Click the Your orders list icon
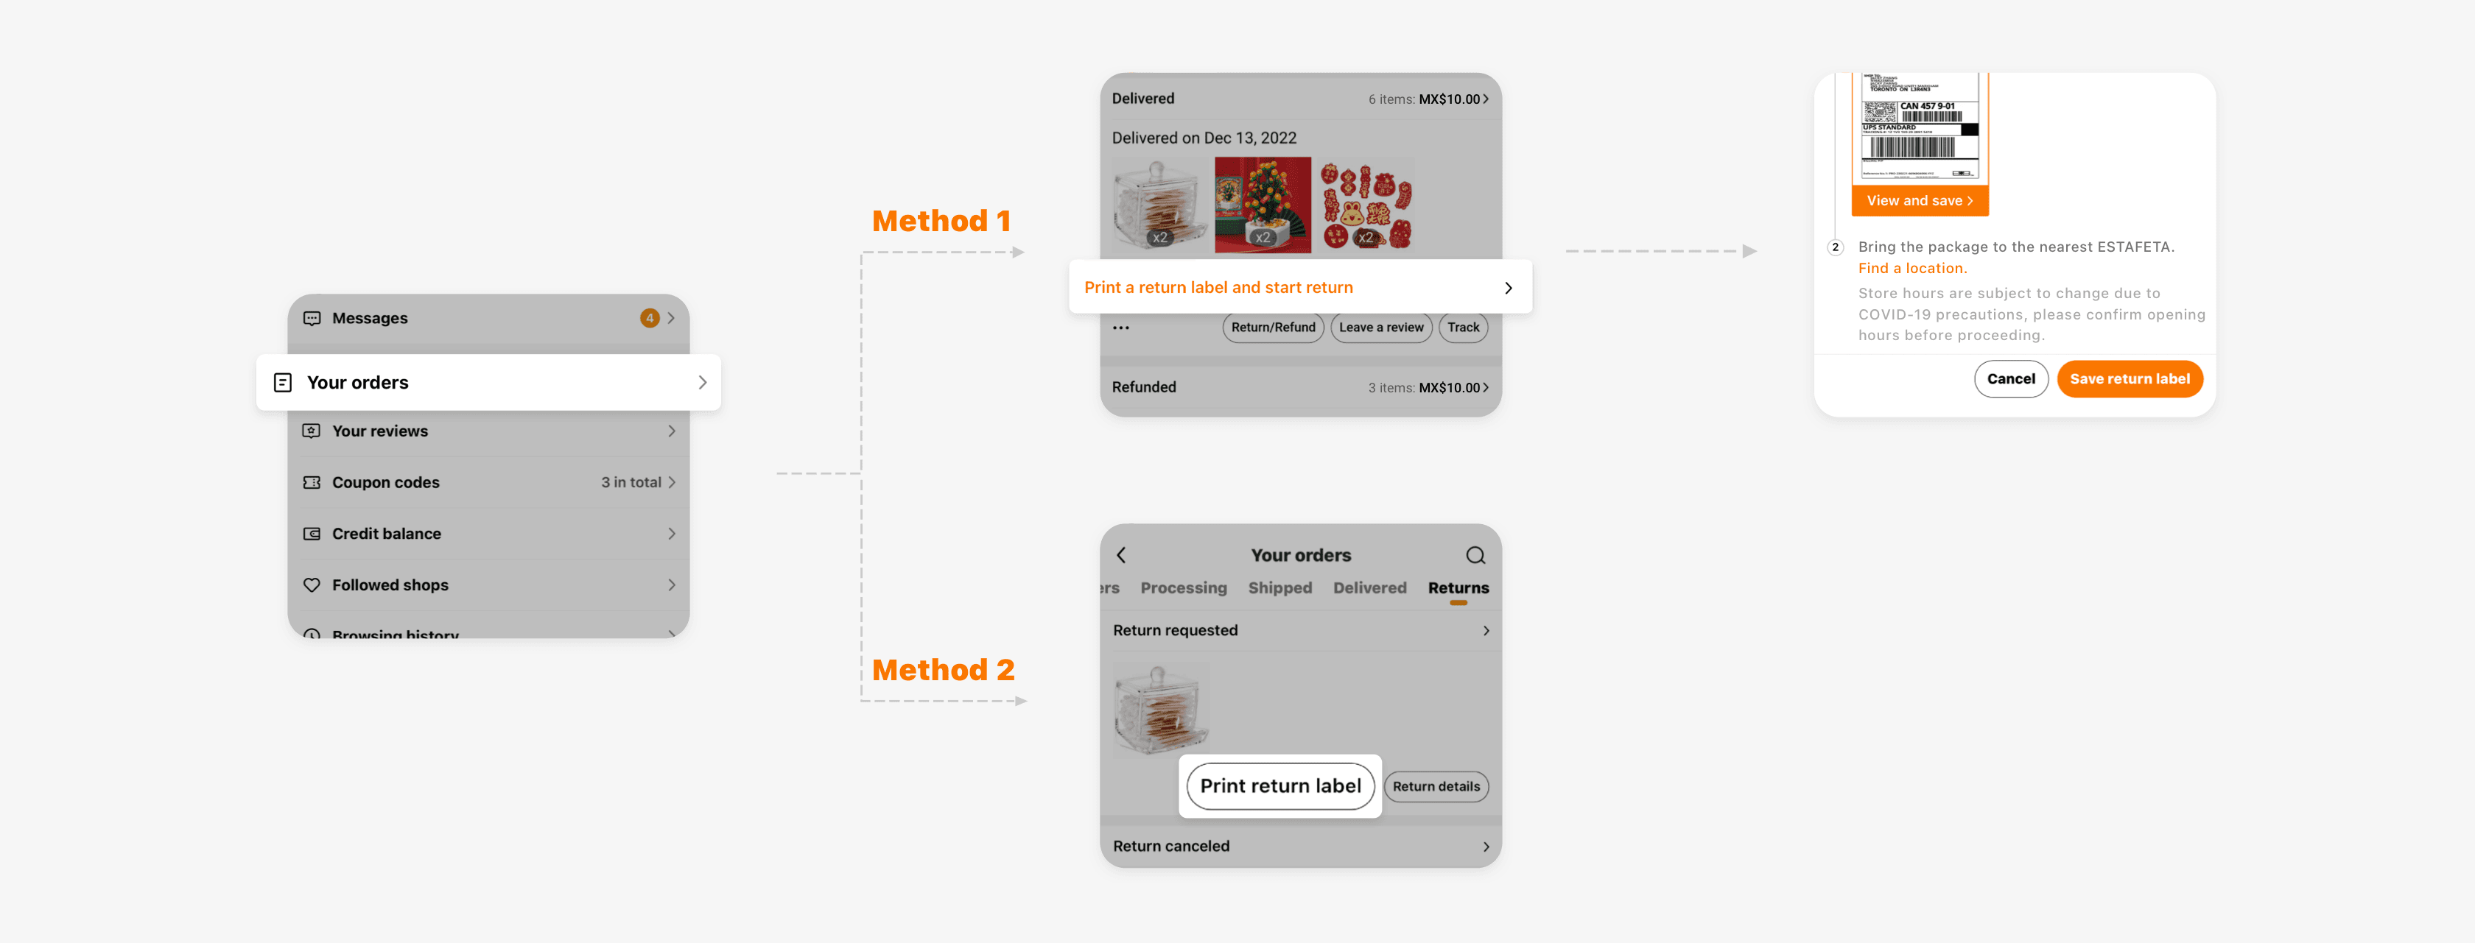Image resolution: width=2475 pixels, height=943 pixels. pos(282,382)
